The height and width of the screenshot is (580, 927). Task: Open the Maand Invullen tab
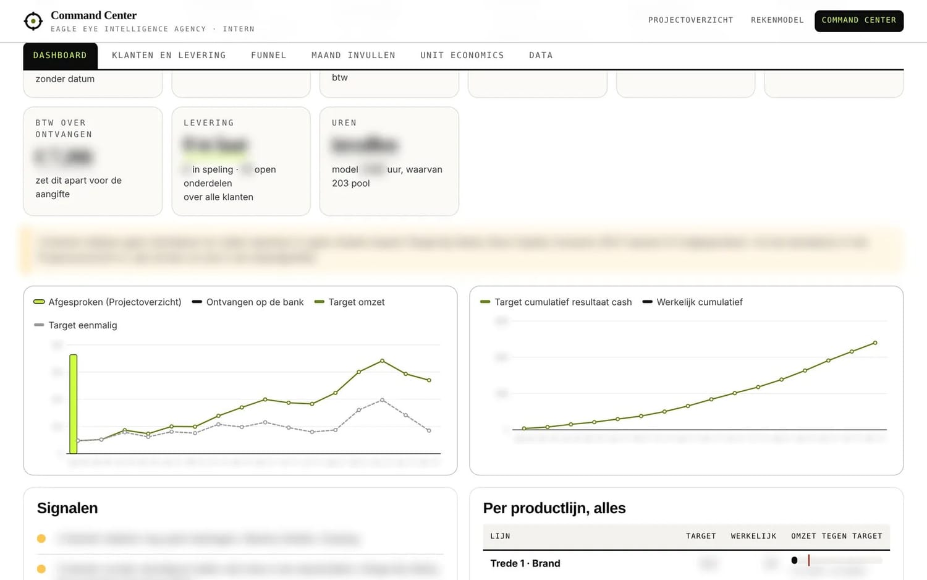point(353,56)
